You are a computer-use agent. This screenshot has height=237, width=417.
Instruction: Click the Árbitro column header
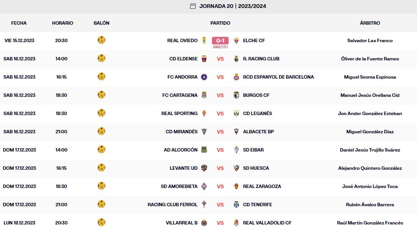point(370,23)
